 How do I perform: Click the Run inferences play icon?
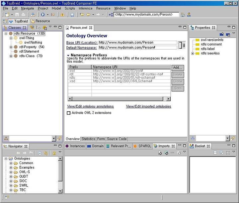43,15
